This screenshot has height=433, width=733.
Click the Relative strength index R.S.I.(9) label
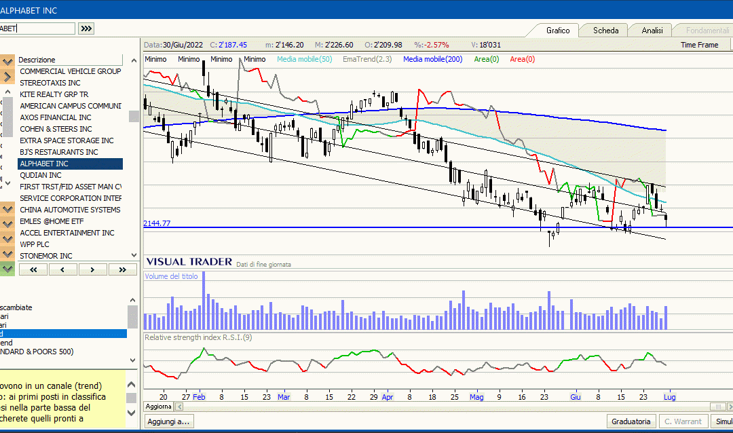pyautogui.click(x=198, y=337)
